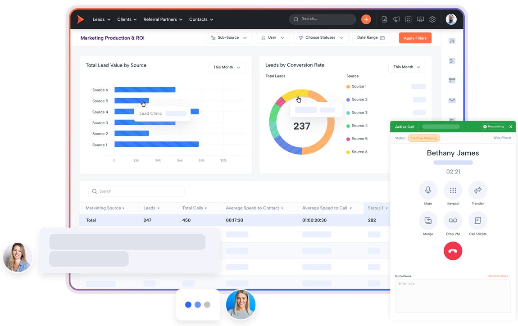Click the Source 3 legend entry
Viewport: 518px width, 326px height.
(x=357, y=113)
